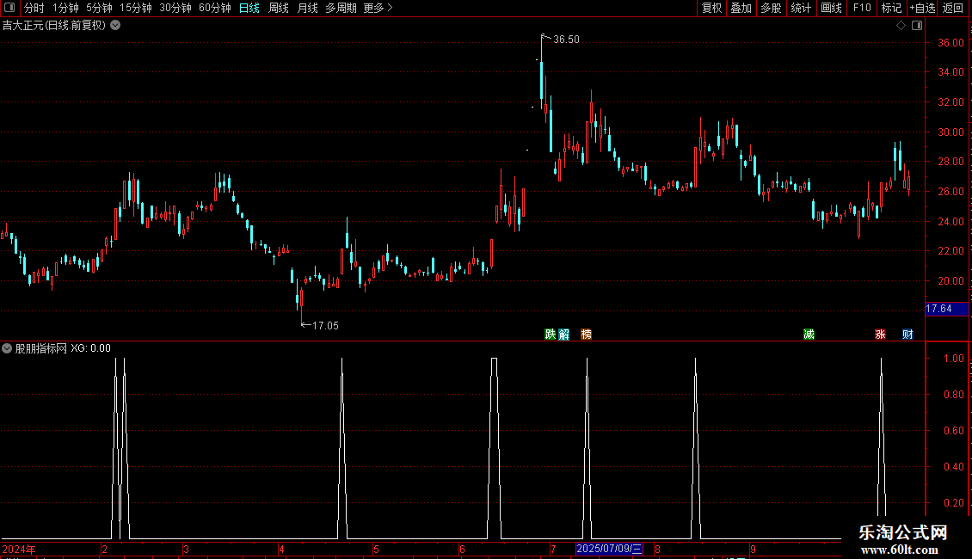Open the 减 info marker

click(x=809, y=334)
